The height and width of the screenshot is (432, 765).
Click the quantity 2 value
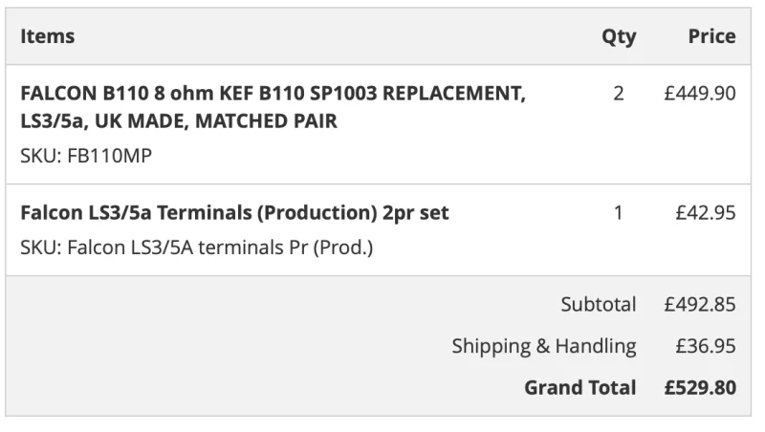[619, 96]
